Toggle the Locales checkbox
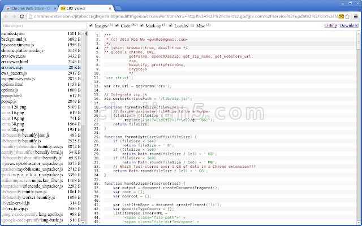 (171, 25)
